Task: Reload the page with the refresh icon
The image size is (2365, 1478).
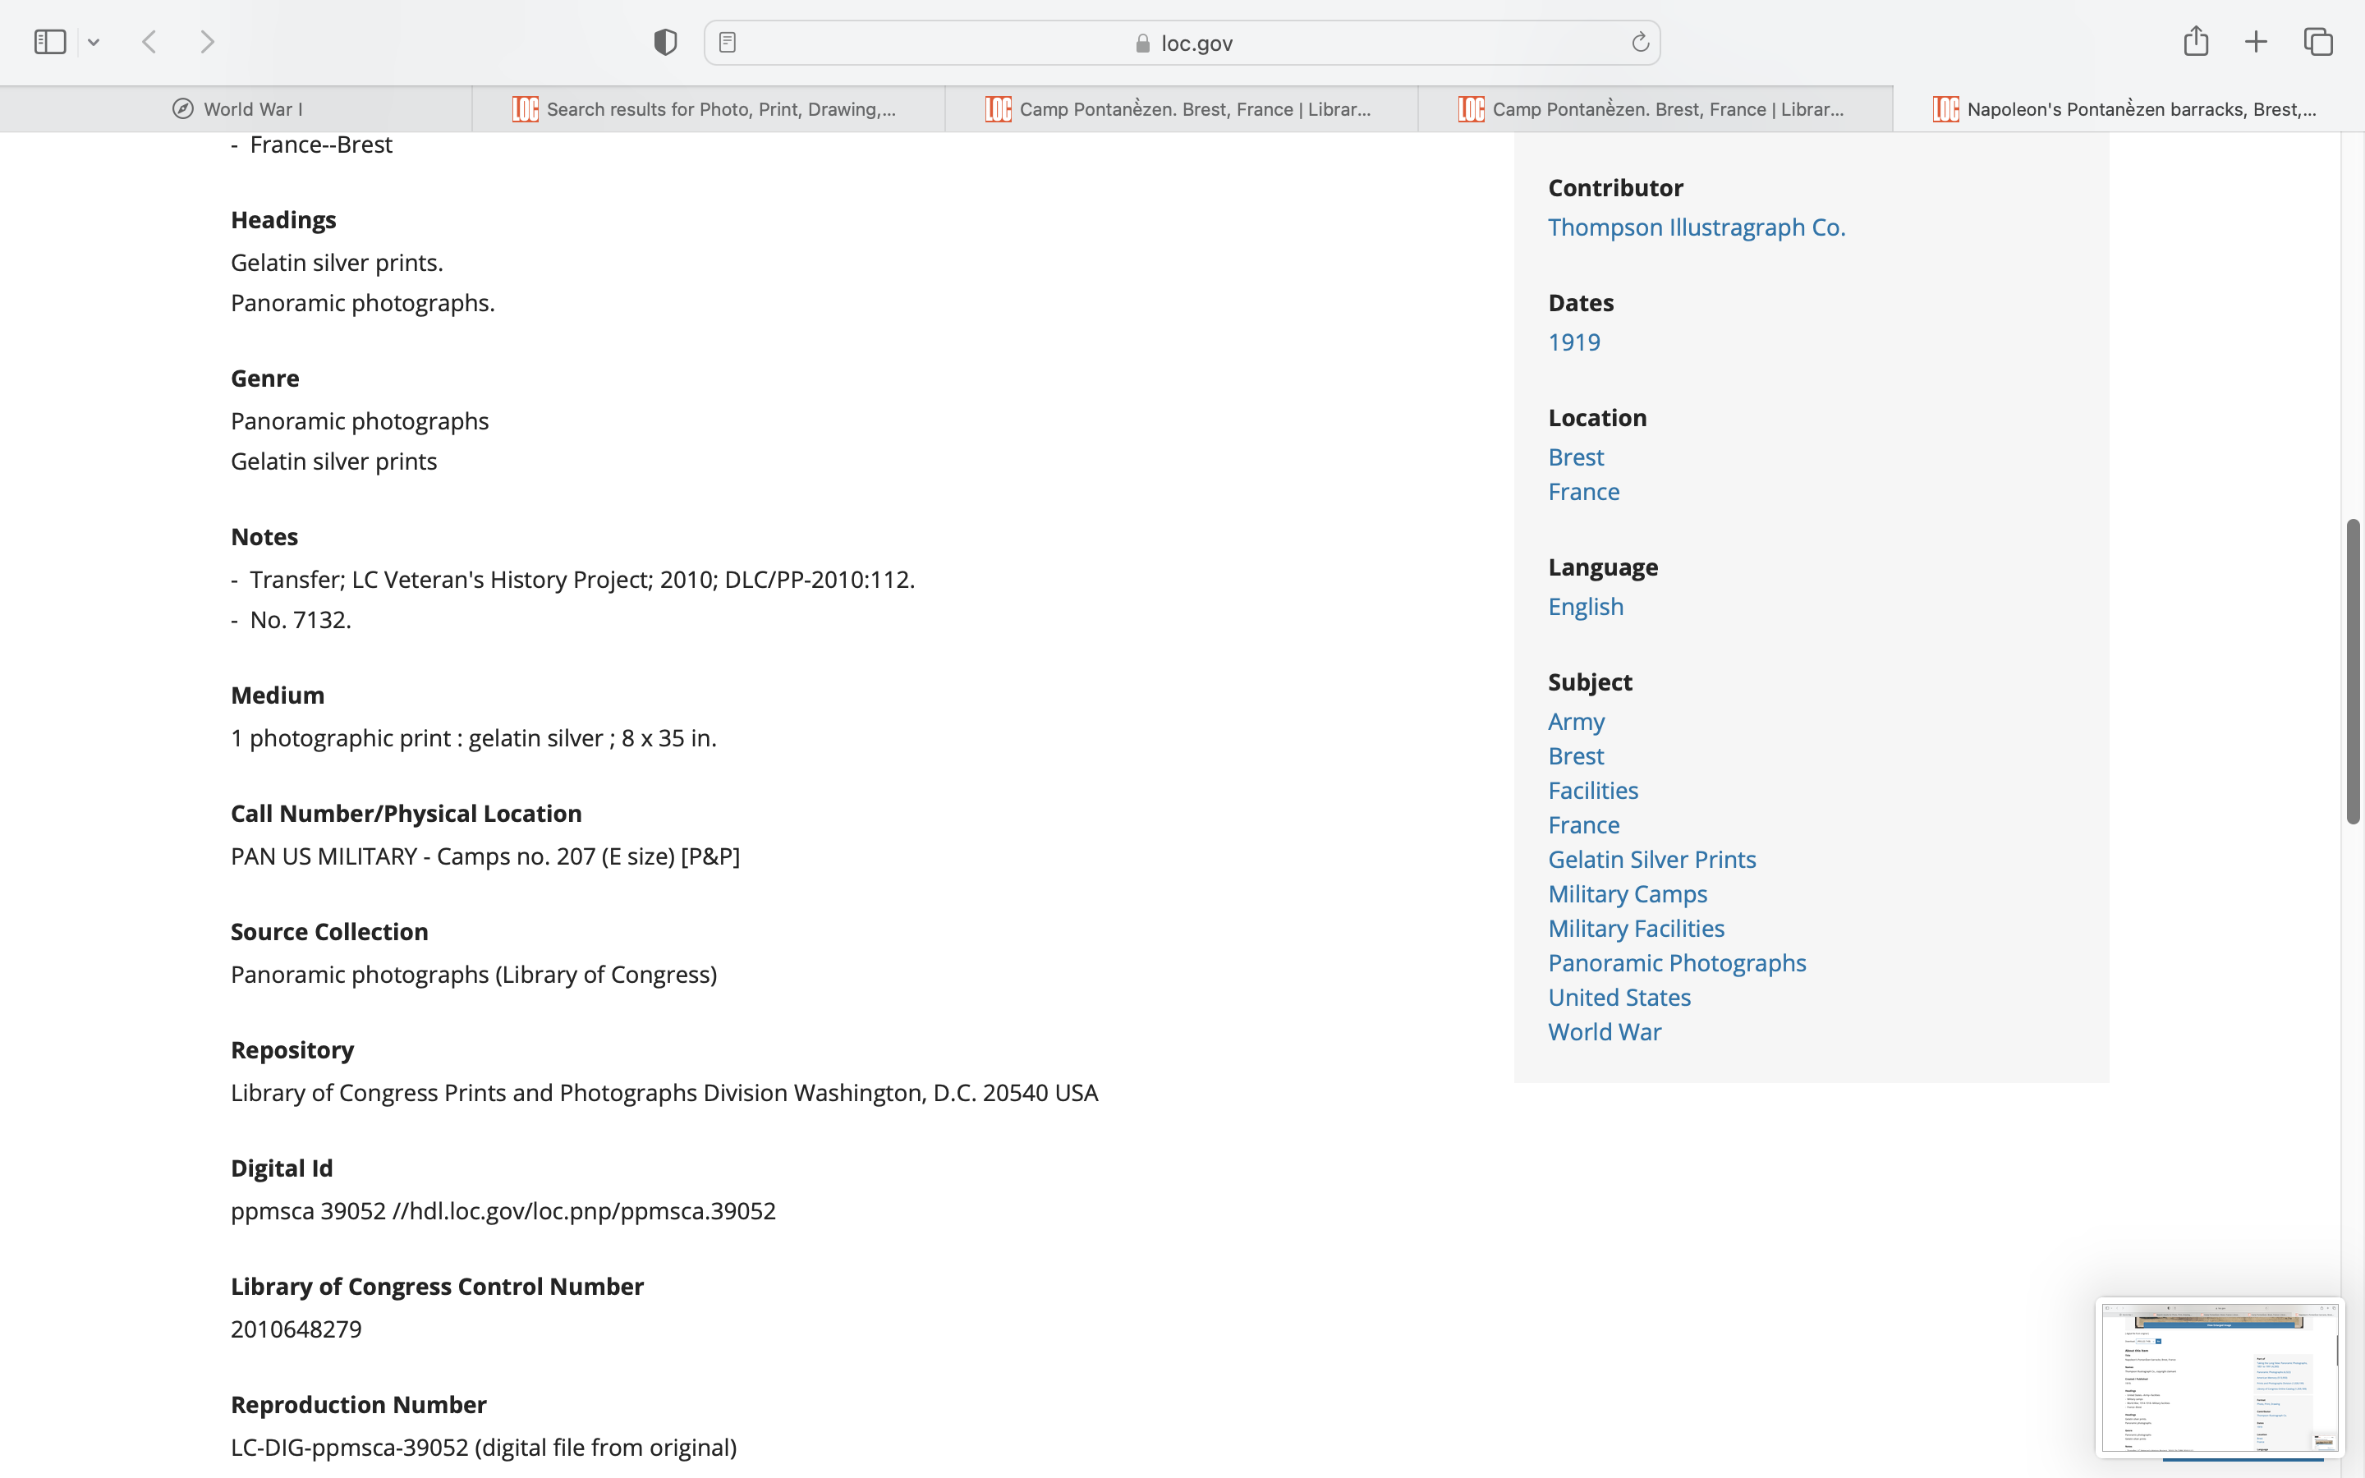Action: [1640, 42]
